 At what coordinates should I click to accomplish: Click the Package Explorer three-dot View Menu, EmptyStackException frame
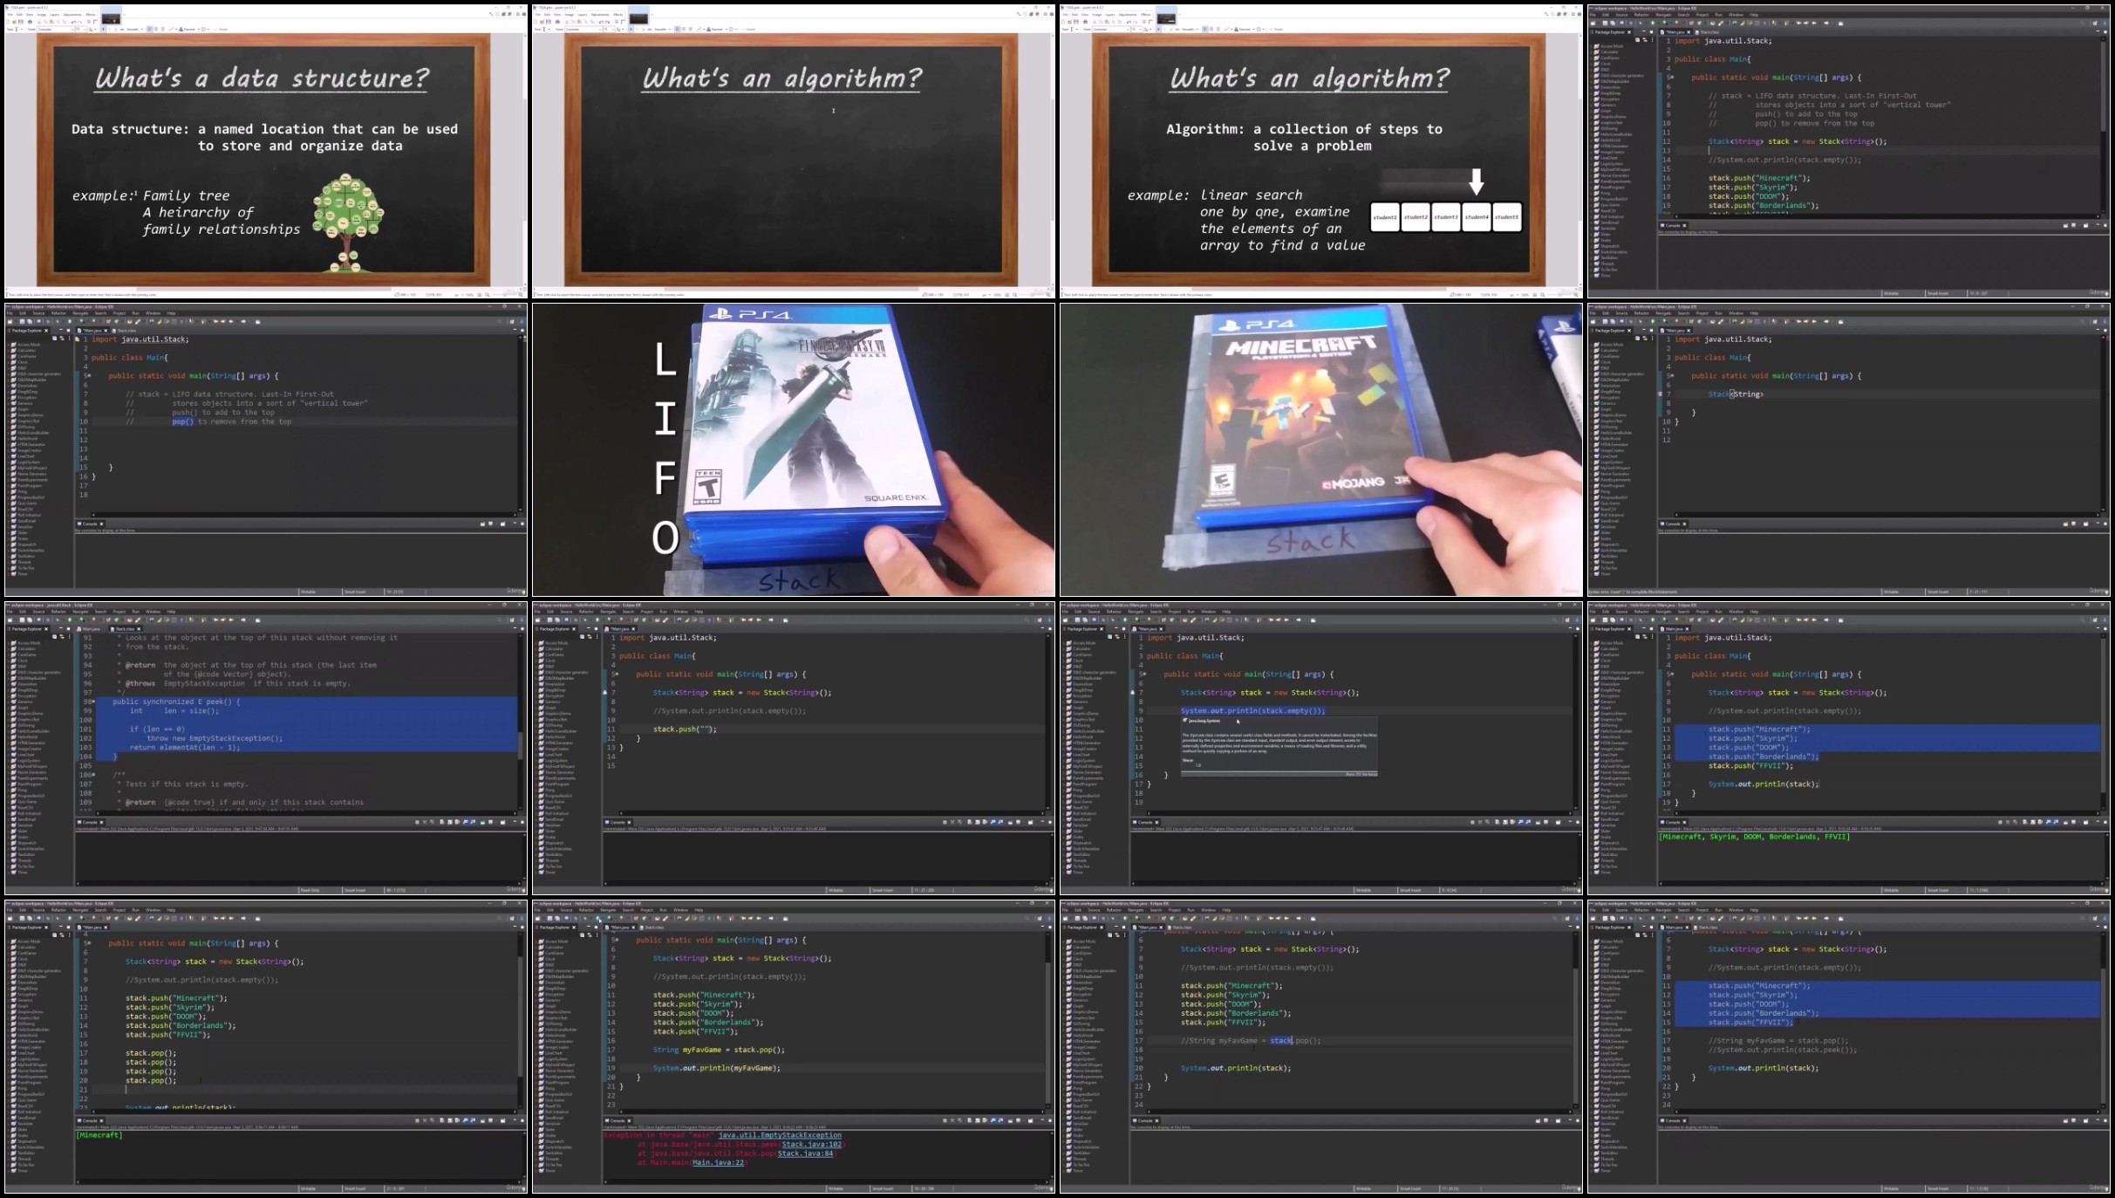[597, 935]
